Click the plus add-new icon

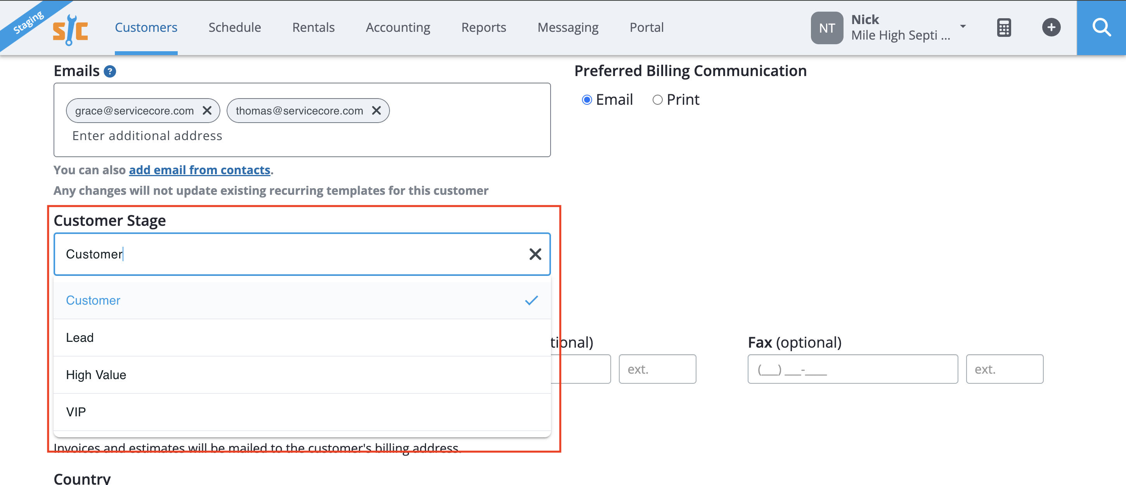1051,28
